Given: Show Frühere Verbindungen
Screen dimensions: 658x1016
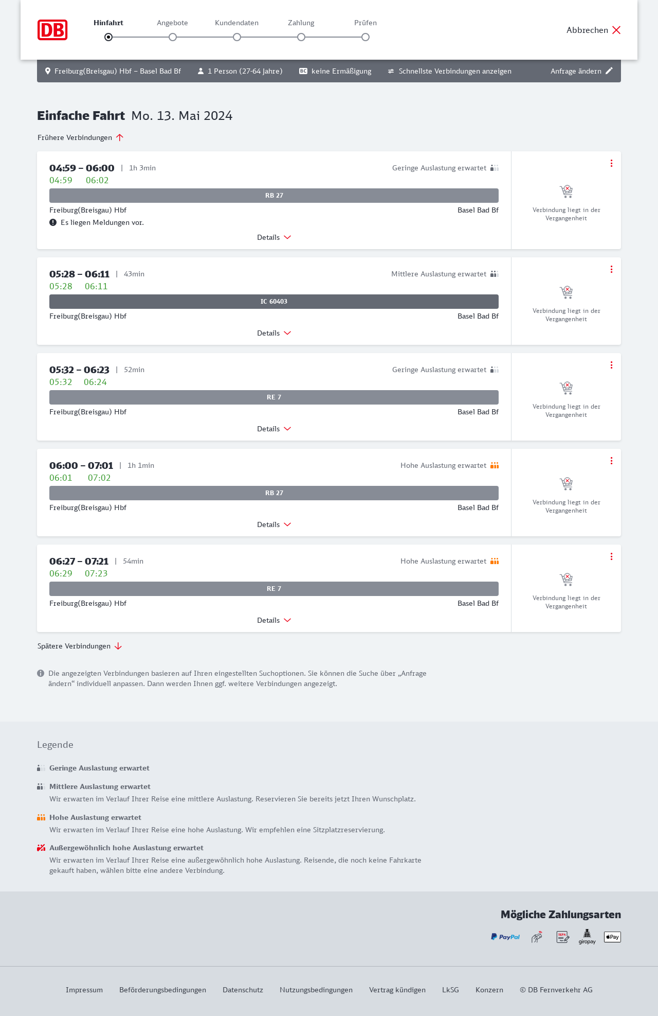Looking at the screenshot, I should coord(80,137).
